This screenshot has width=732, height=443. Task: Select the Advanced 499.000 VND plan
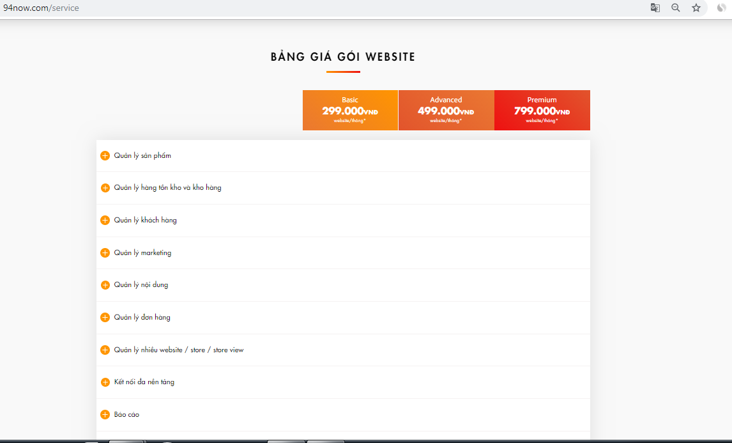pos(446,110)
